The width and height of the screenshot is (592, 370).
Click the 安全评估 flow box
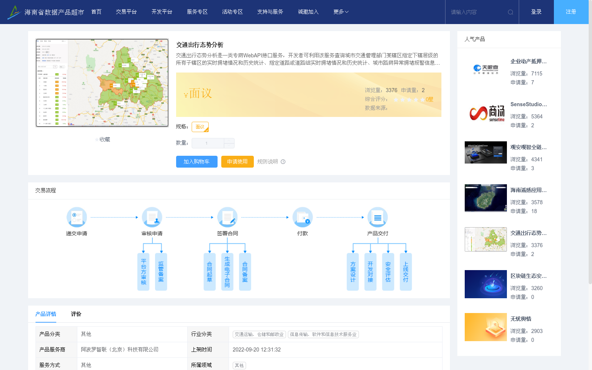388,272
